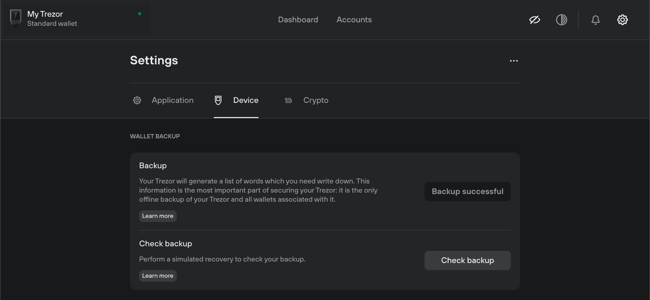Click the Device tab shield icon

[x=218, y=100]
